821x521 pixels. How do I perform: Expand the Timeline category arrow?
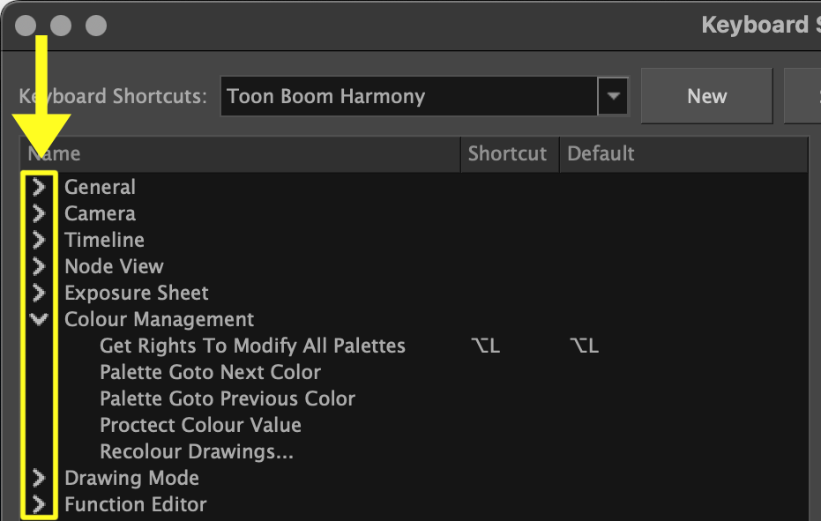pyautogui.click(x=39, y=240)
